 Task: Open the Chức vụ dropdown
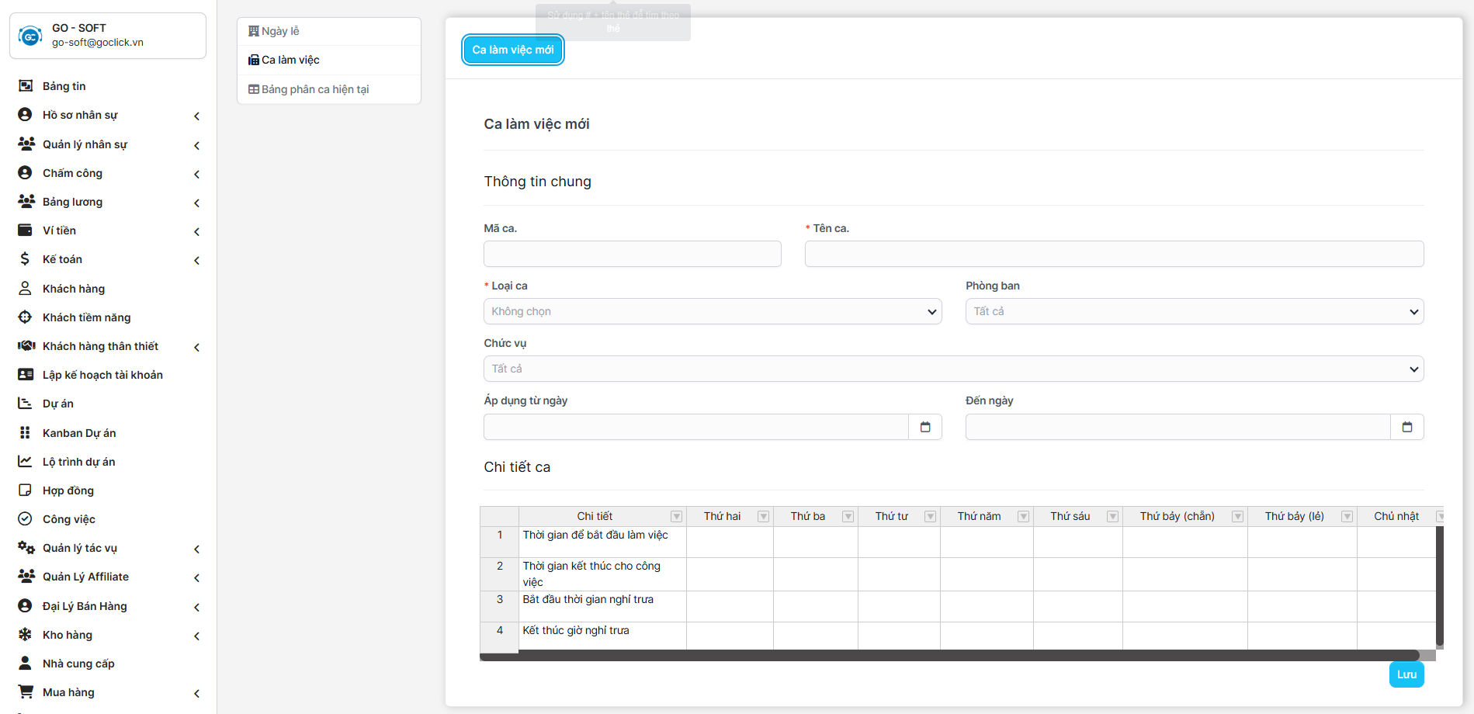[953, 369]
